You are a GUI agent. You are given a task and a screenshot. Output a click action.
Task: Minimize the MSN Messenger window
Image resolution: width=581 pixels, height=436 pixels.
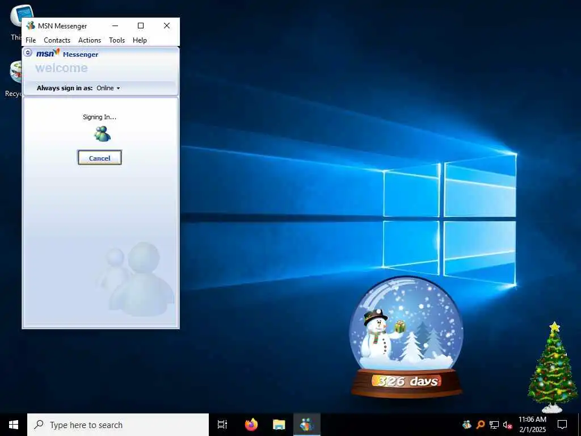point(115,26)
